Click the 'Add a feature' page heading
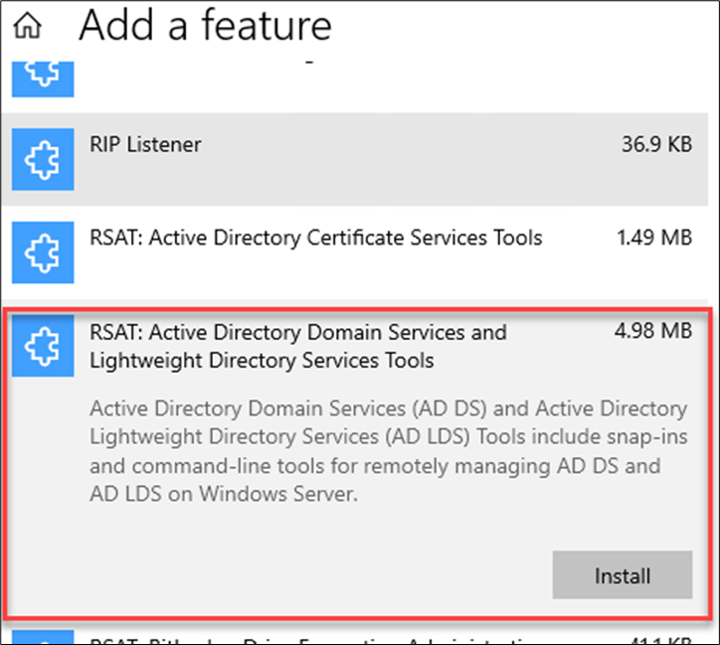 pyautogui.click(x=205, y=26)
